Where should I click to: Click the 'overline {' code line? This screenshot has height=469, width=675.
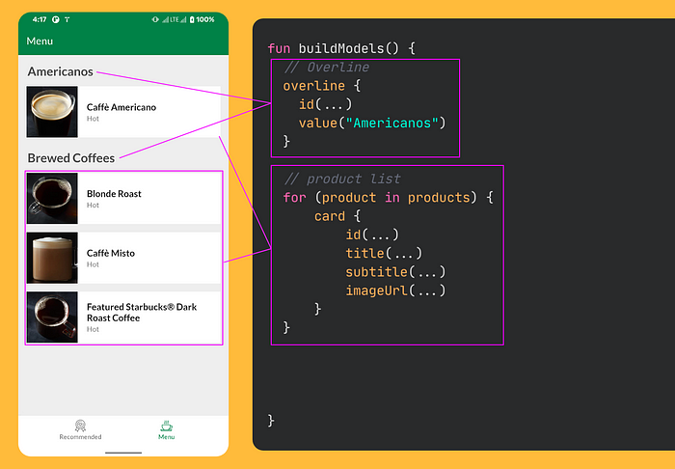tap(321, 86)
